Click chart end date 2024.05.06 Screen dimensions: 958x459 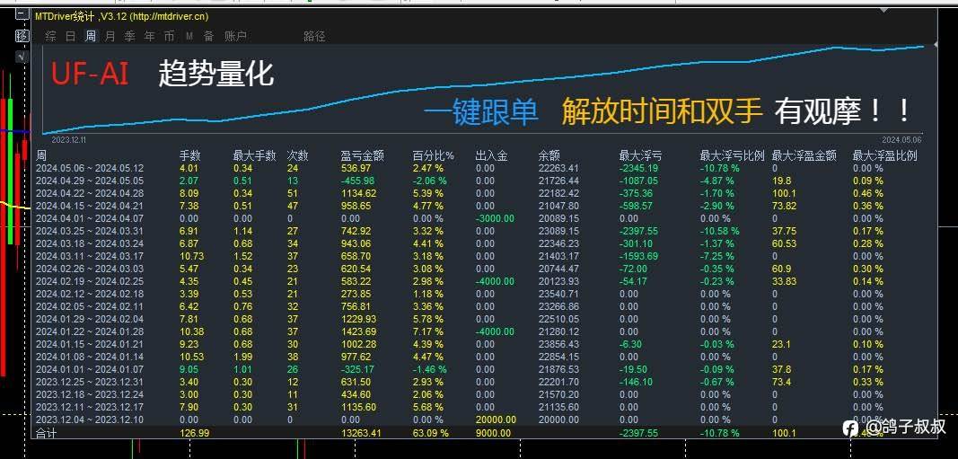pos(901,140)
